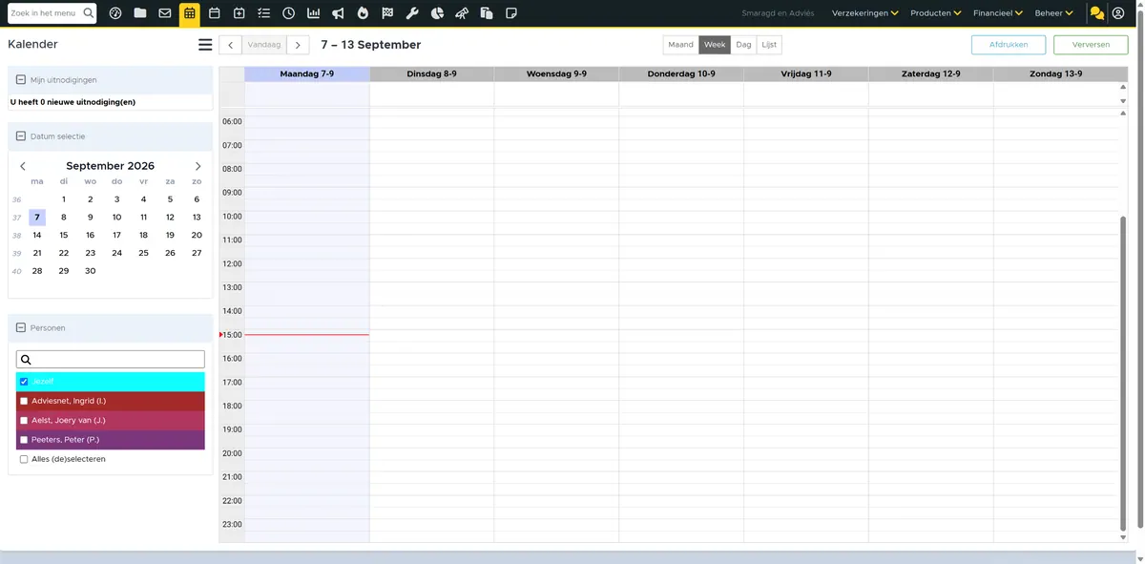The height and width of the screenshot is (564, 1145).
Task: Open the chat bubbles icon
Action: 1096,13
